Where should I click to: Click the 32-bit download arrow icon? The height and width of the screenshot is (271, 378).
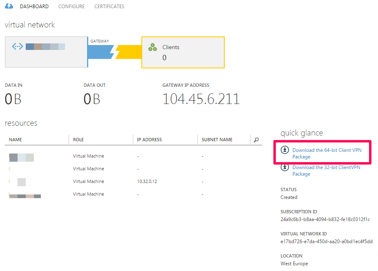(x=285, y=167)
